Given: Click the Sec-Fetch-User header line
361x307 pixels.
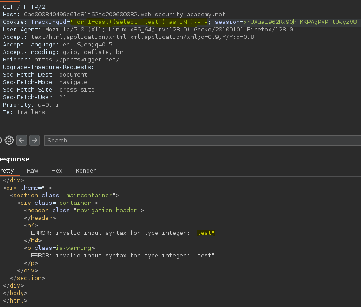Looking at the screenshot, I should [x=35, y=97].
